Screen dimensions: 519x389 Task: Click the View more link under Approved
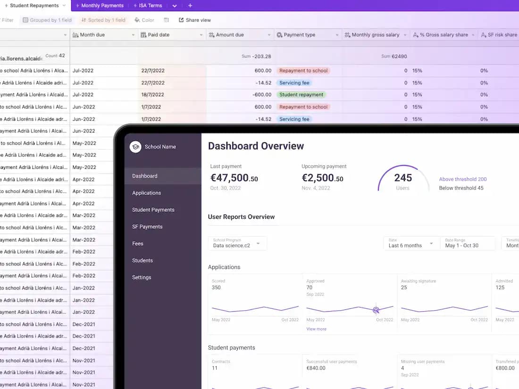(x=316, y=329)
